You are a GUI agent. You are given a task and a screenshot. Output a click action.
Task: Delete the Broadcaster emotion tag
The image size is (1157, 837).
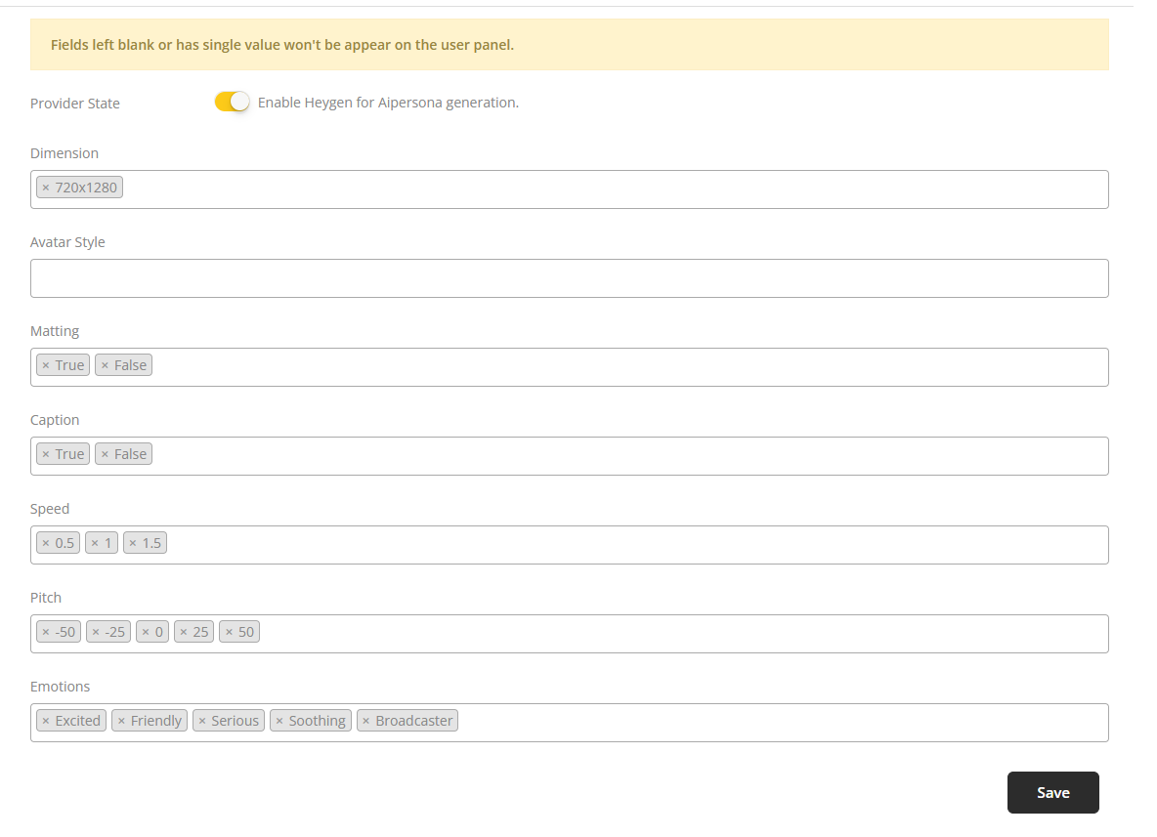pos(365,721)
